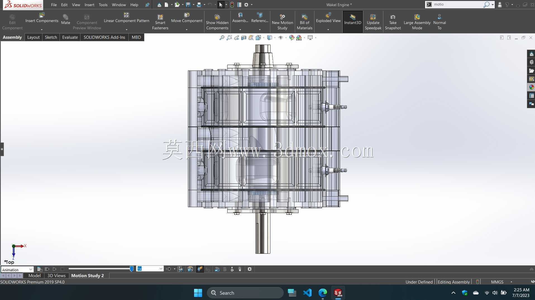Image resolution: width=535 pixels, height=300 pixels.
Task: Click the Animation Wizard icon
Action: pos(190,269)
